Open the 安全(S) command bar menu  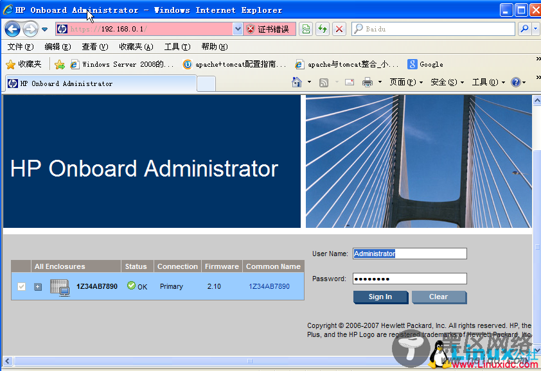click(x=447, y=82)
